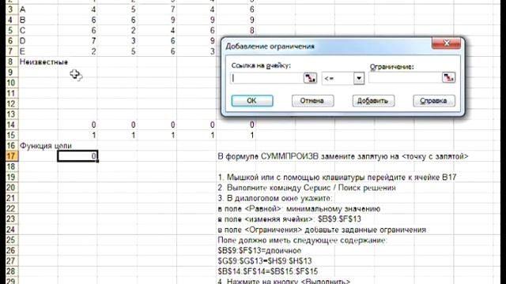This screenshot has height=284, width=506.
Task: Click the constraint range picker icon
Action: pos(448,77)
